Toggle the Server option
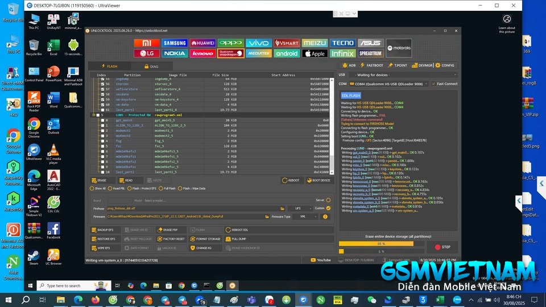The width and height of the screenshot is (546, 307). (328, 200)
